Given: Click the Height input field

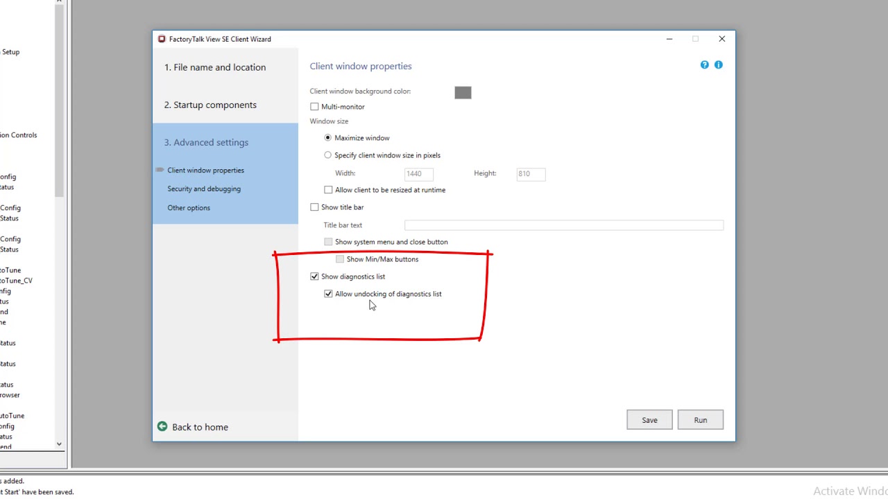Looking at the screenshot, I should 531,174.
